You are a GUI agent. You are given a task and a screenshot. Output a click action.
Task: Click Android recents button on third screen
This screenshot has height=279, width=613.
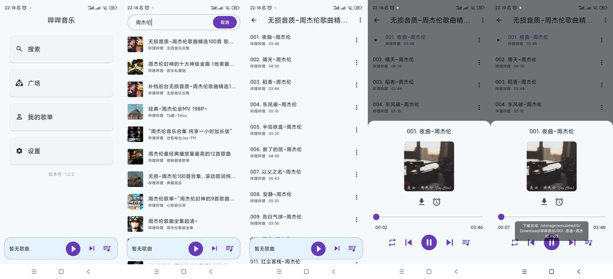(x=279, y=272)
